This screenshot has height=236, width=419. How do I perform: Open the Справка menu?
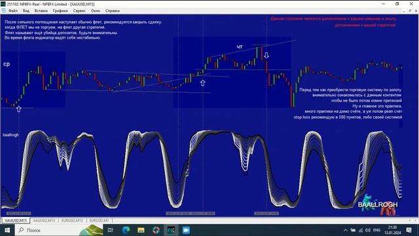tap(112, 11)
